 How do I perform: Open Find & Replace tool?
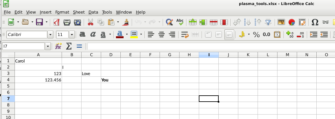[169, 22]
